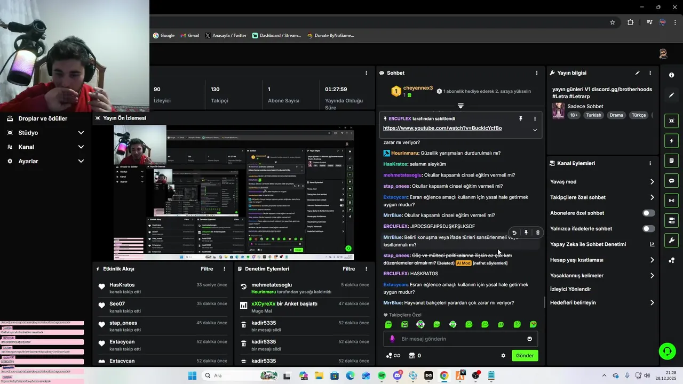Open the info icon in right sidebar

click(x=671, y=75)
